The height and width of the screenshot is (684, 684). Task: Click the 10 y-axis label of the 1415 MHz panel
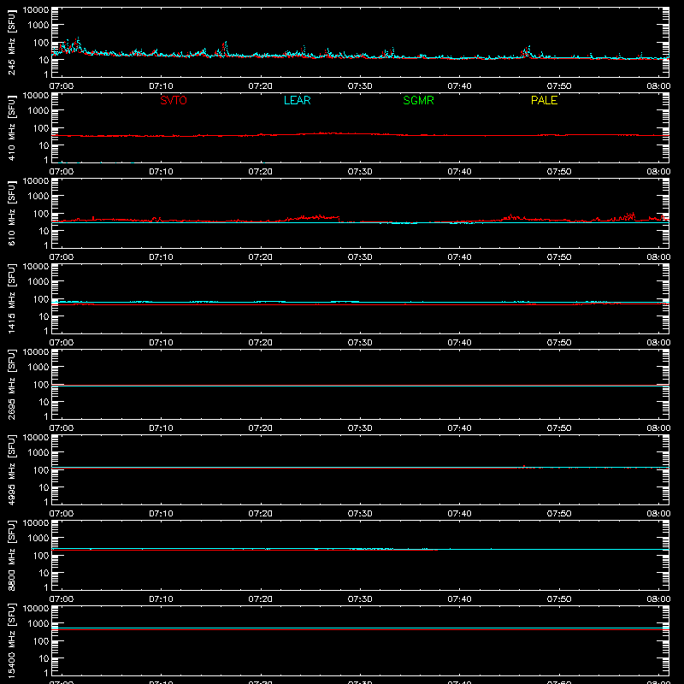click(44, 316)
